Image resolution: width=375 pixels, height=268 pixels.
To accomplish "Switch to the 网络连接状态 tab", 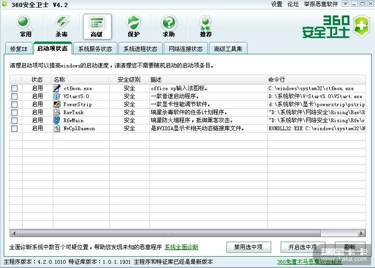I will pos(185,49).
